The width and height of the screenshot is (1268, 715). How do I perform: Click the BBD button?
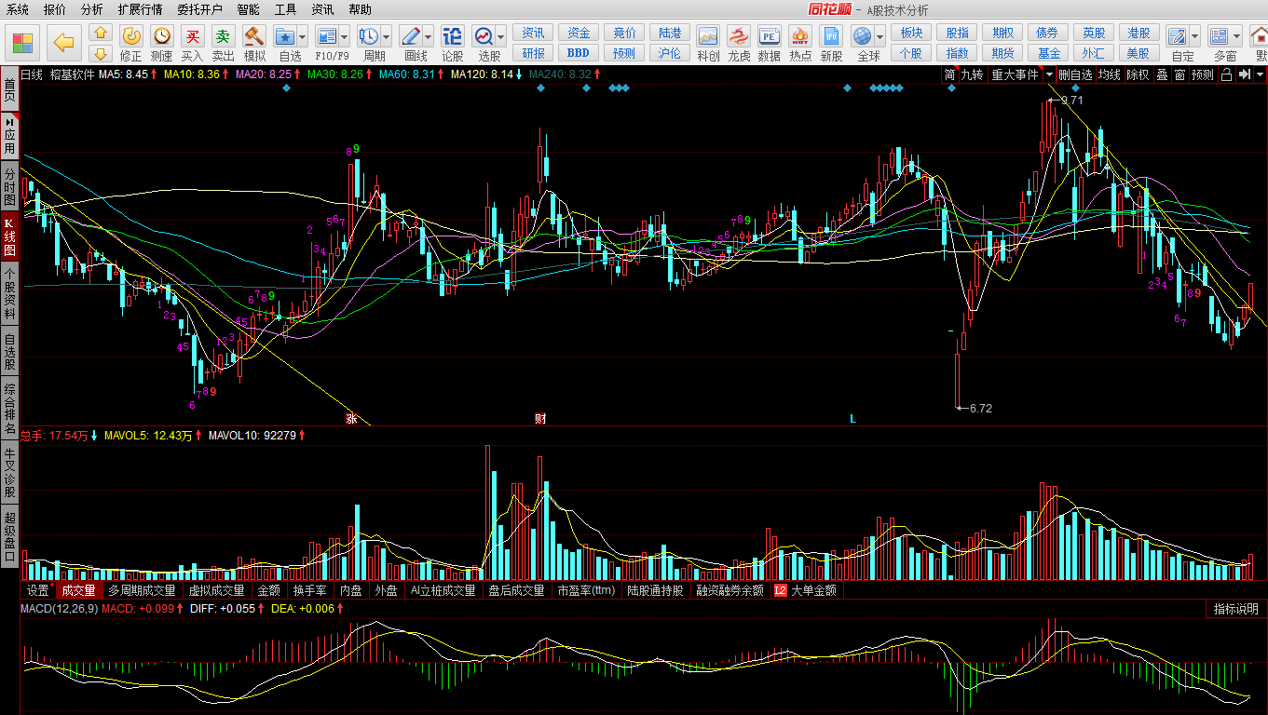click(579, 53)
